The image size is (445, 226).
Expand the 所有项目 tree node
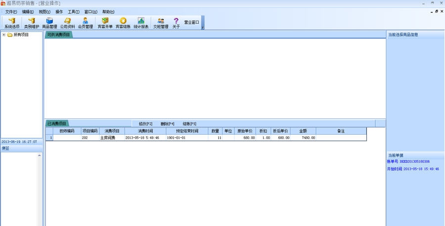point(4,35)
